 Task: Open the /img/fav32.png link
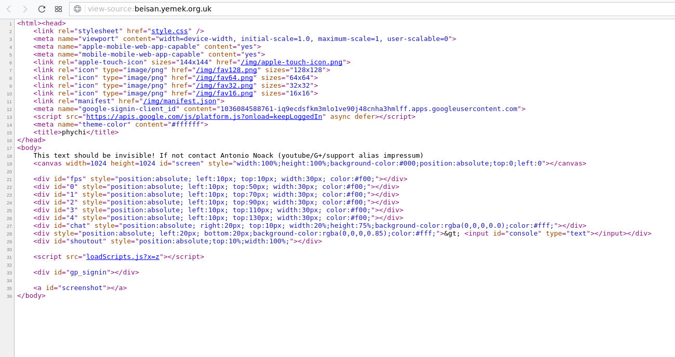click(x=224, y=86)
